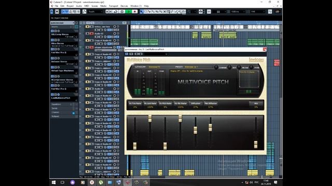Click the Vcs Pitch Master parameter button
This screenshot has width=332, height=186.
(165, 103)
